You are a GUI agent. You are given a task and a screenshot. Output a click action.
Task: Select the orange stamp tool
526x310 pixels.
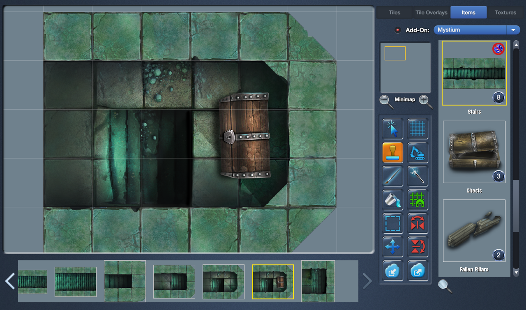point(392,152)
